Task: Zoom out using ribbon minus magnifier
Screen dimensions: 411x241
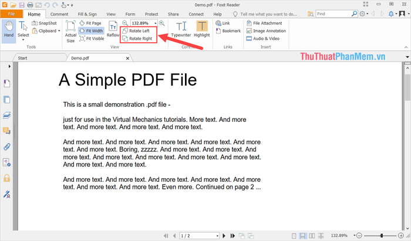Action: pos(125,23)
